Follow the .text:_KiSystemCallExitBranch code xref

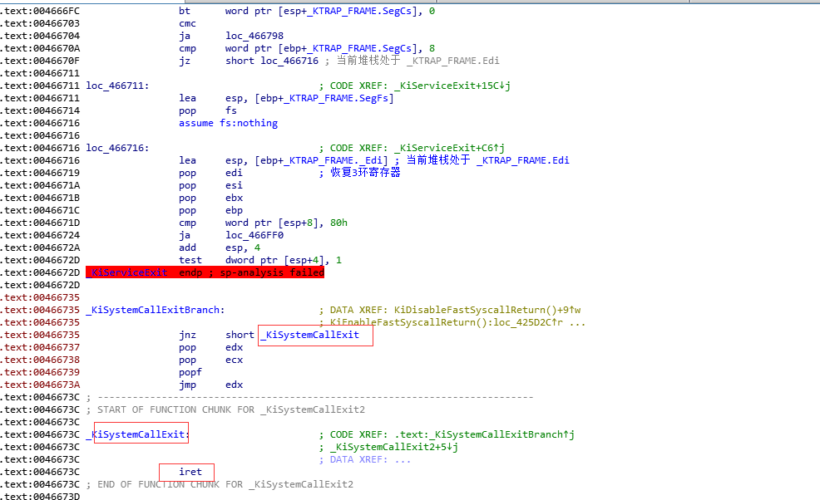484,434
